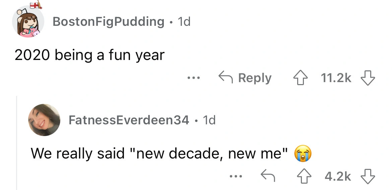
Task: Click BostonFigPudding's Snoo avatar
Action: click(x=28, y=22)
